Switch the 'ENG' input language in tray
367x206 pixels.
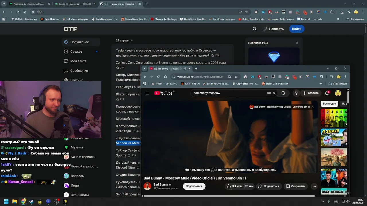pos(336,202)
